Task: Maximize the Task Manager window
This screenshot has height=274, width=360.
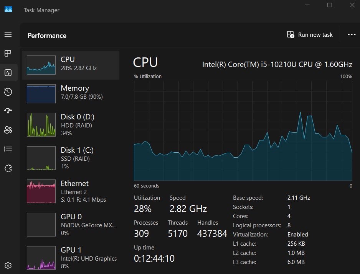Action: point(330,5)
